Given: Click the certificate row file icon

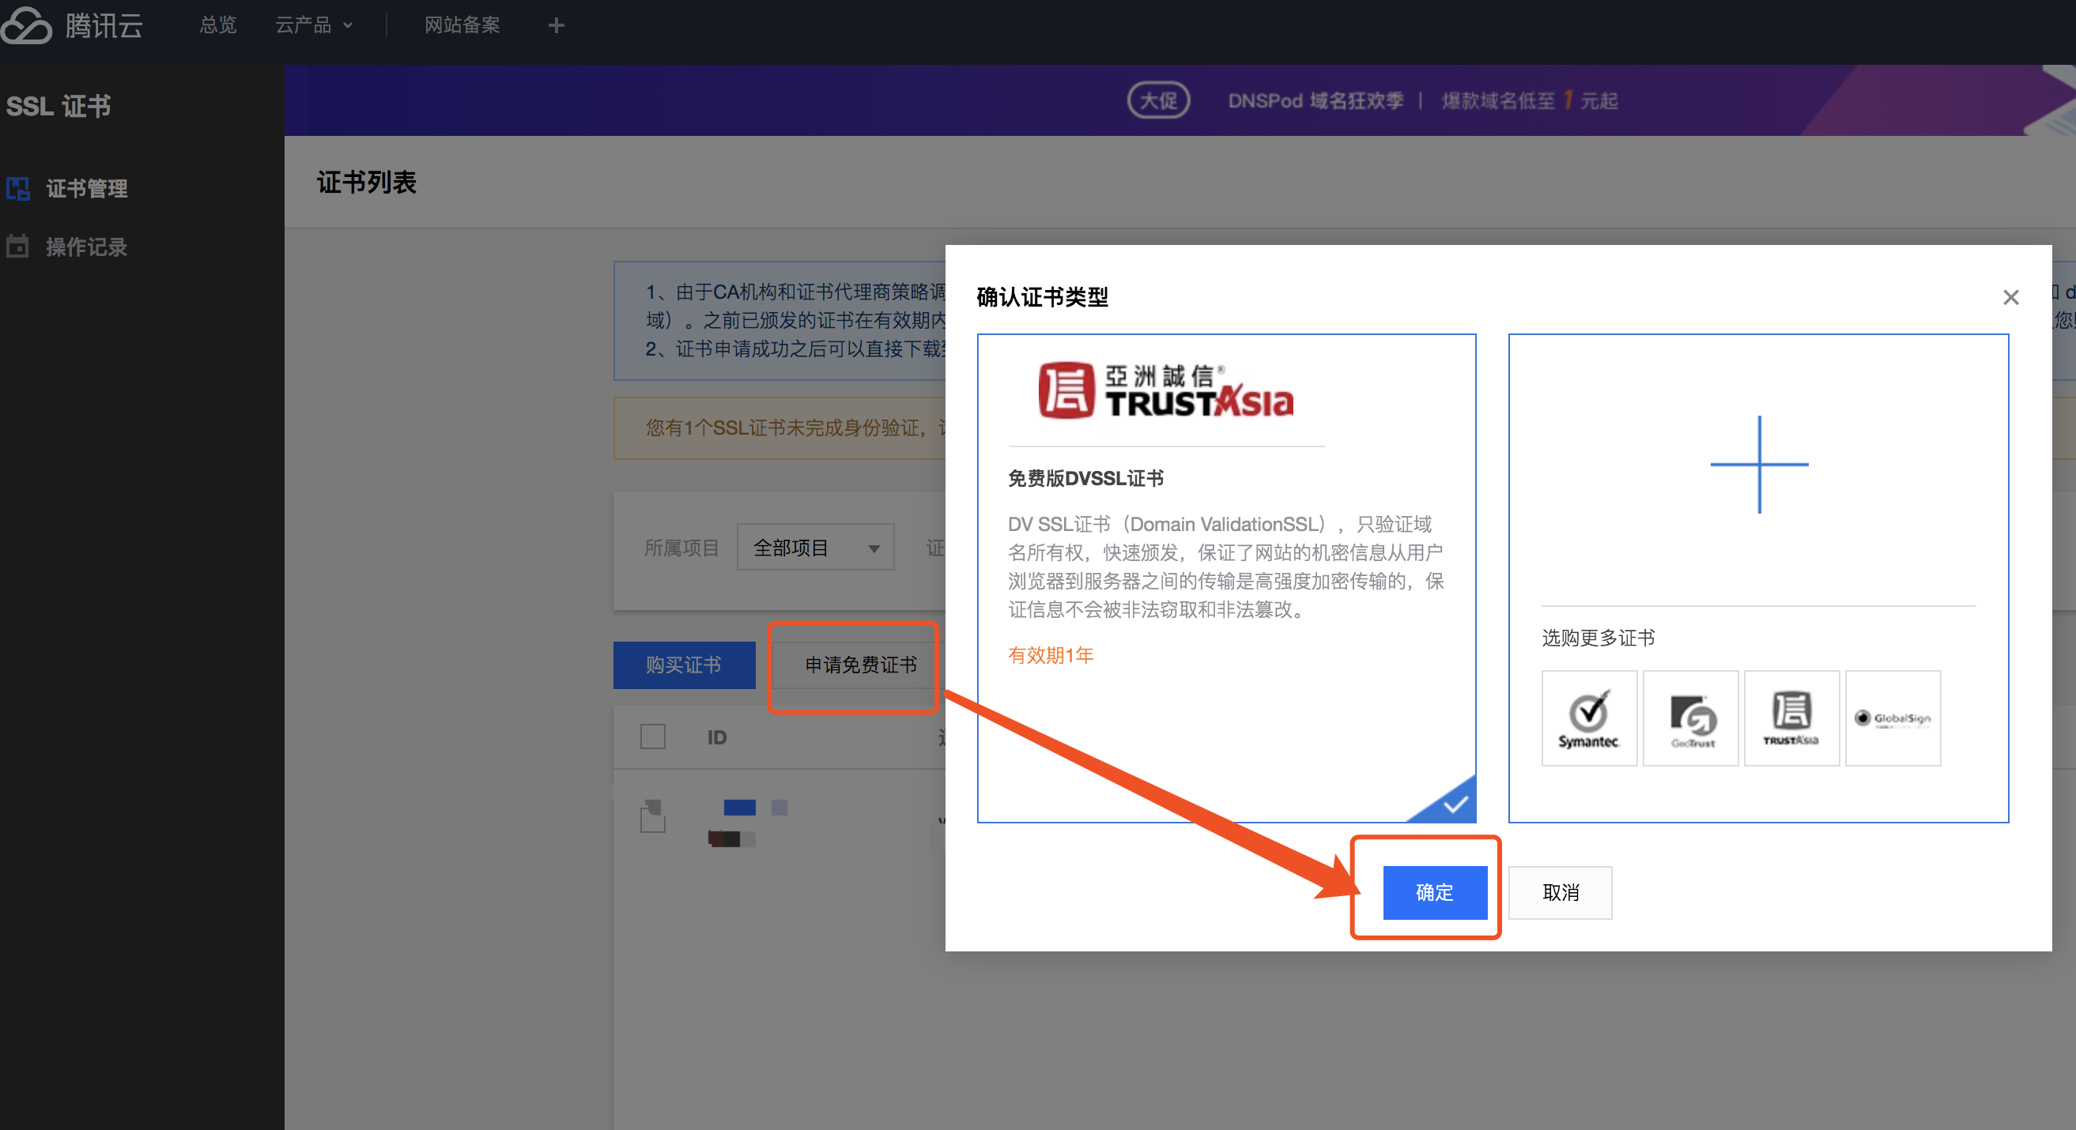Looking at the screenshot, I should [653, 815].
